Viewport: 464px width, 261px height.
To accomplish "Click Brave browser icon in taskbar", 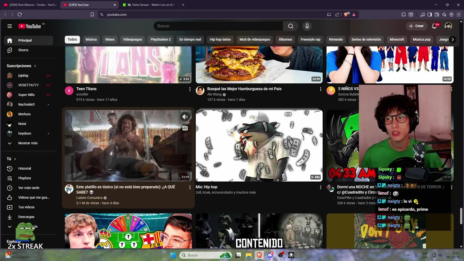I will 259,255.
